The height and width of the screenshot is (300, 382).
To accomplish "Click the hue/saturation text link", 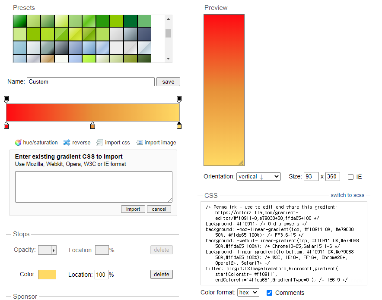I will [41, 143].
